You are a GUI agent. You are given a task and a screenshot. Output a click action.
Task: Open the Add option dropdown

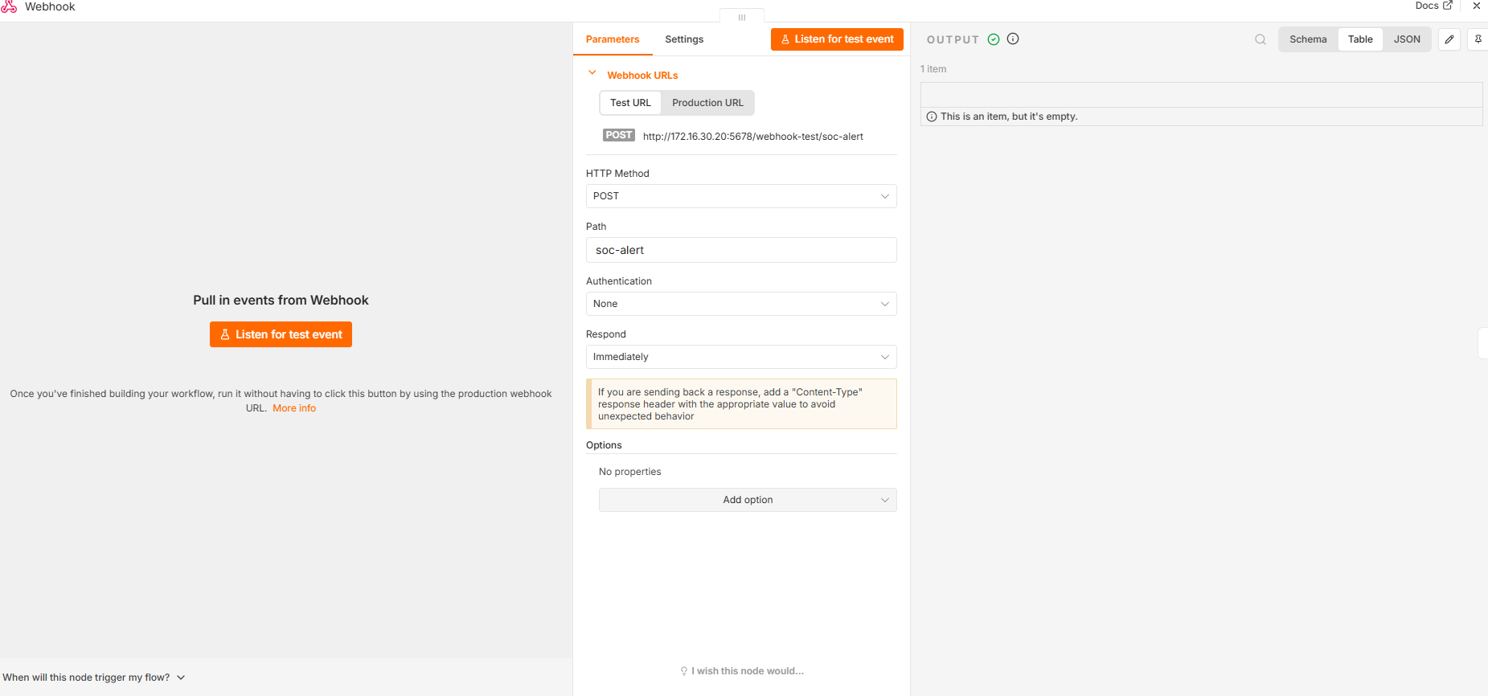tap(748, 500)
